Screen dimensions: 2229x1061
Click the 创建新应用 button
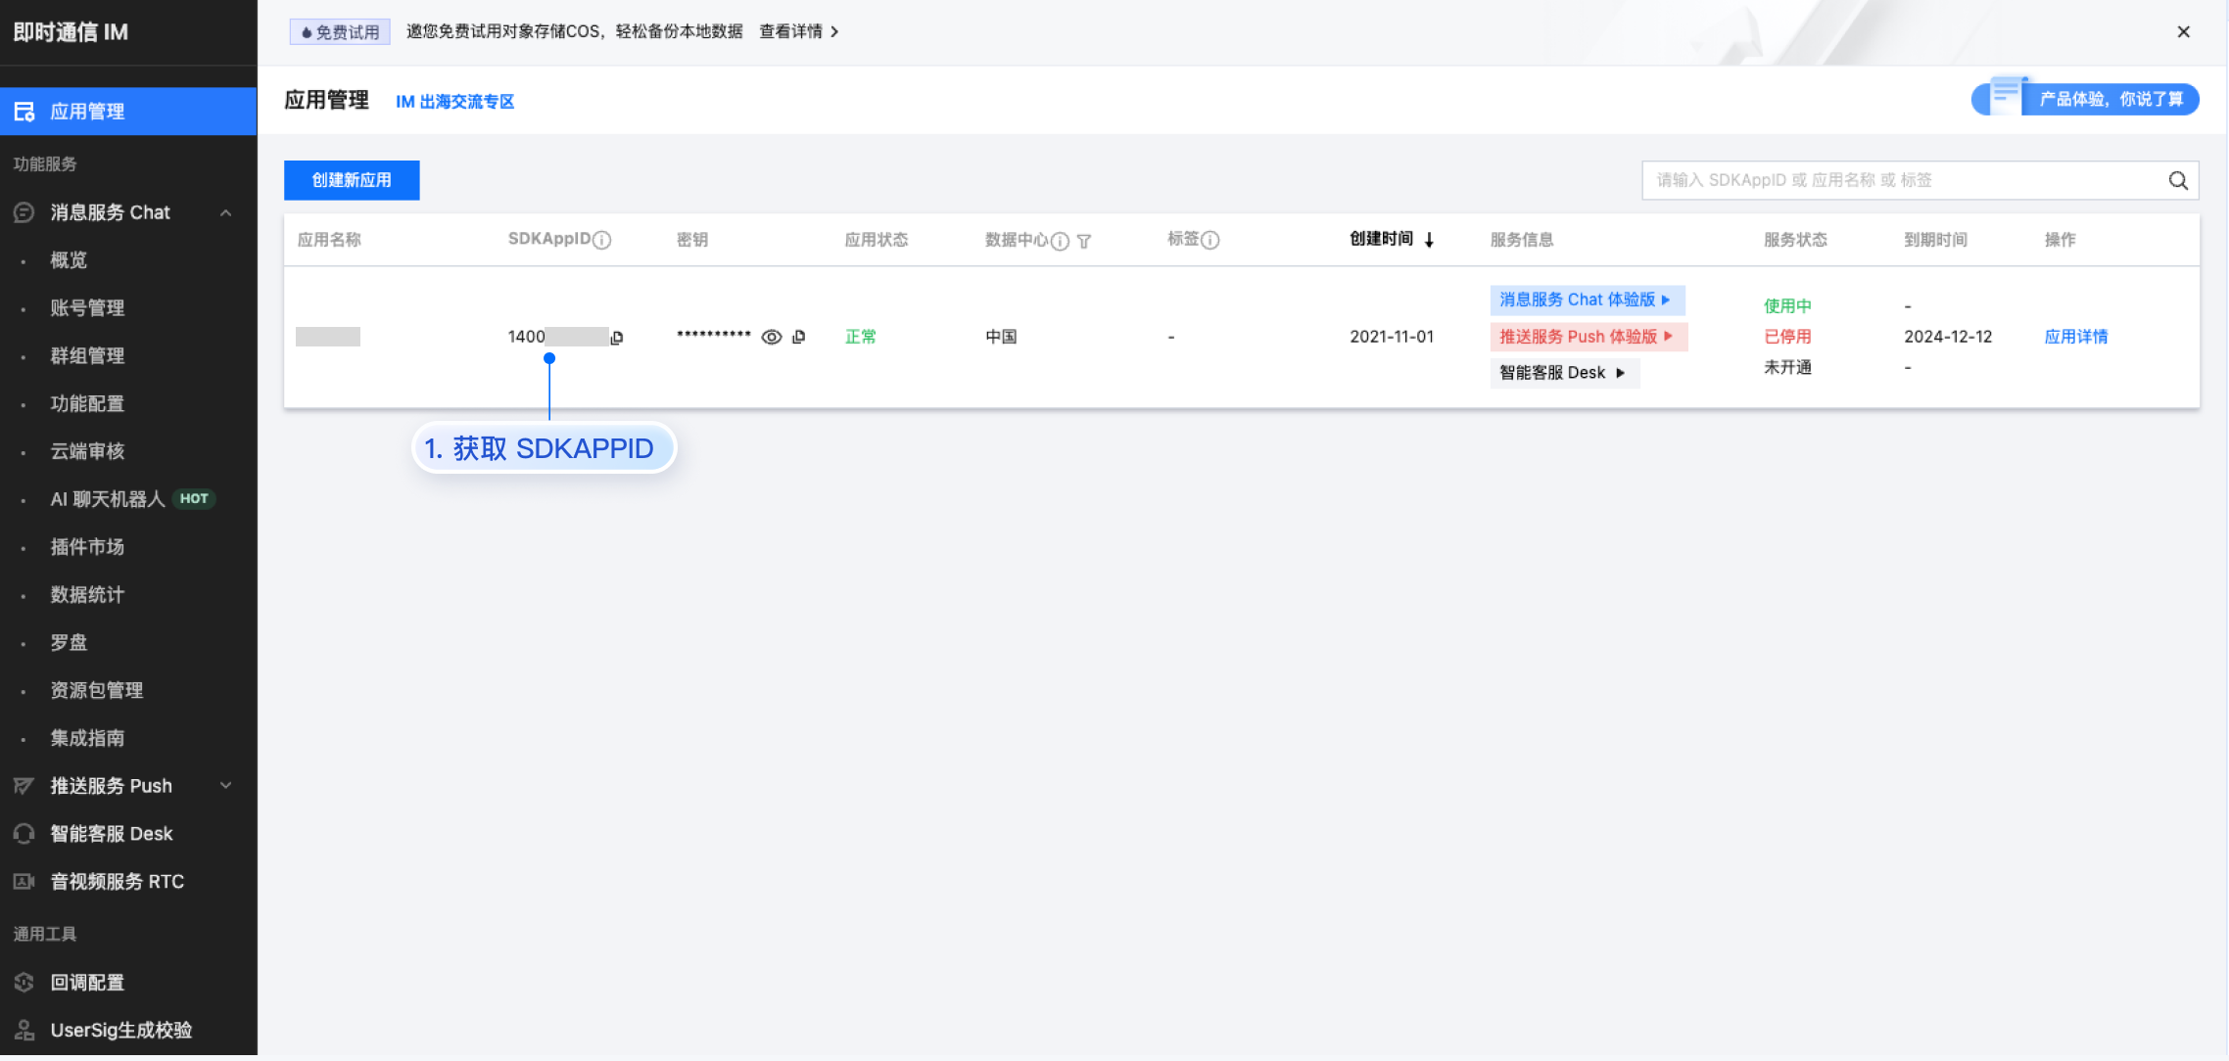pyautogui.click(x=352, y=180)
